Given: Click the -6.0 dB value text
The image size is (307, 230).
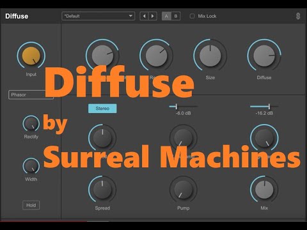Looking at the screenshot, I should pyautogui.click(x=184, y=113).
